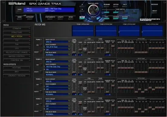This screenshot has height=117, width=167.
Task: Toggle Tone Switch 2
Action: pyautogui.click(x=116, y=12)
